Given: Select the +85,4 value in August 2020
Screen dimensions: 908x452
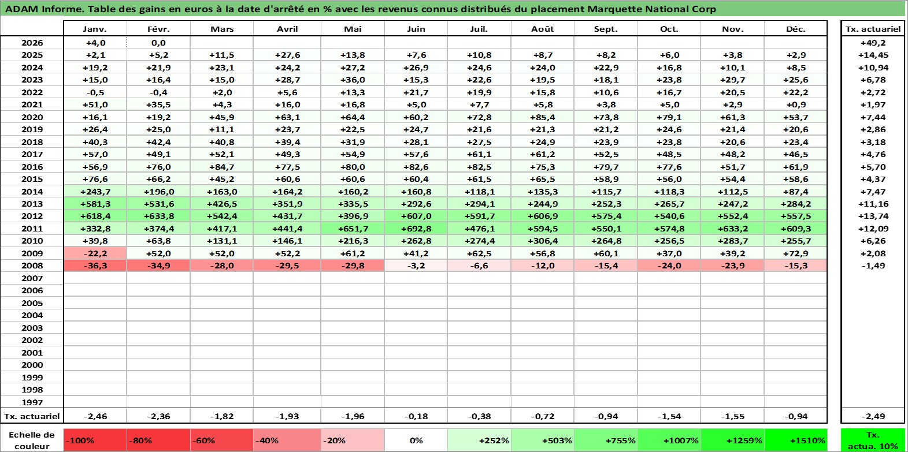Looking at the screenshot, I should (543, 117).
